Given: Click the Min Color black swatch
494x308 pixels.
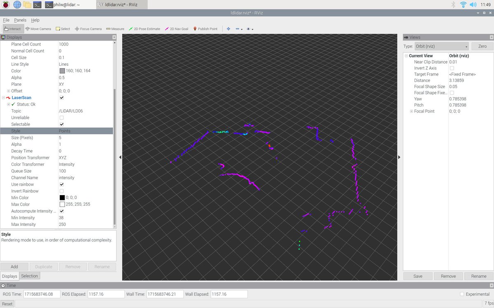Looking at the screenshot, I should [x=62, y=198].
